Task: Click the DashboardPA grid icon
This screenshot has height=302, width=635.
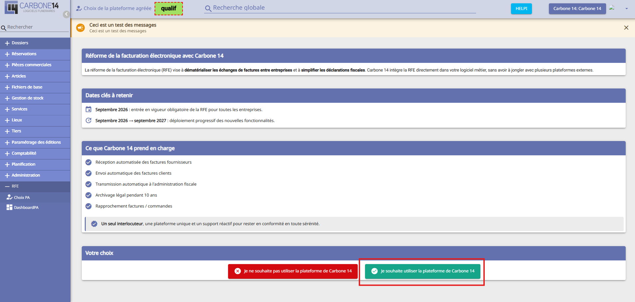Action: tap(9, 207)
